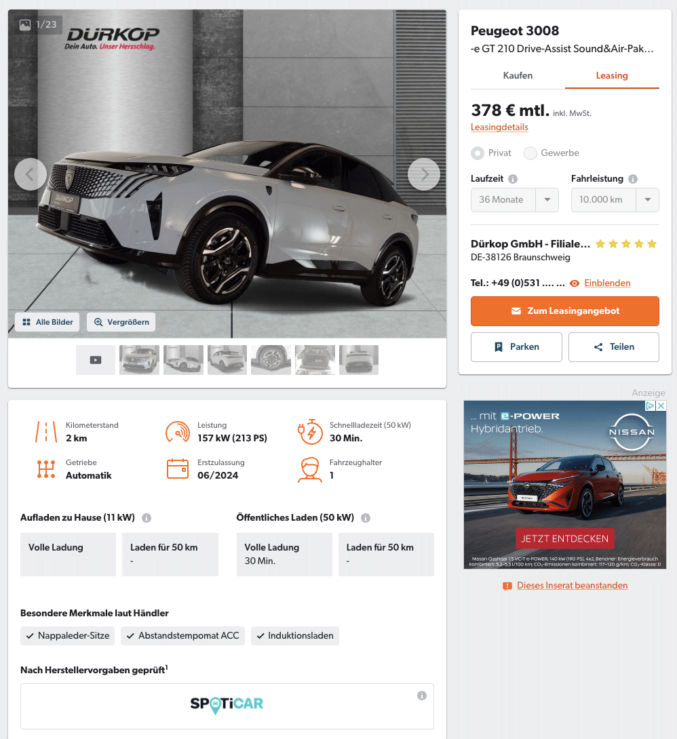Play the vehicle video thumbnail
The width and height of the screenshot is (677, 739).
(x=96, y=360)
